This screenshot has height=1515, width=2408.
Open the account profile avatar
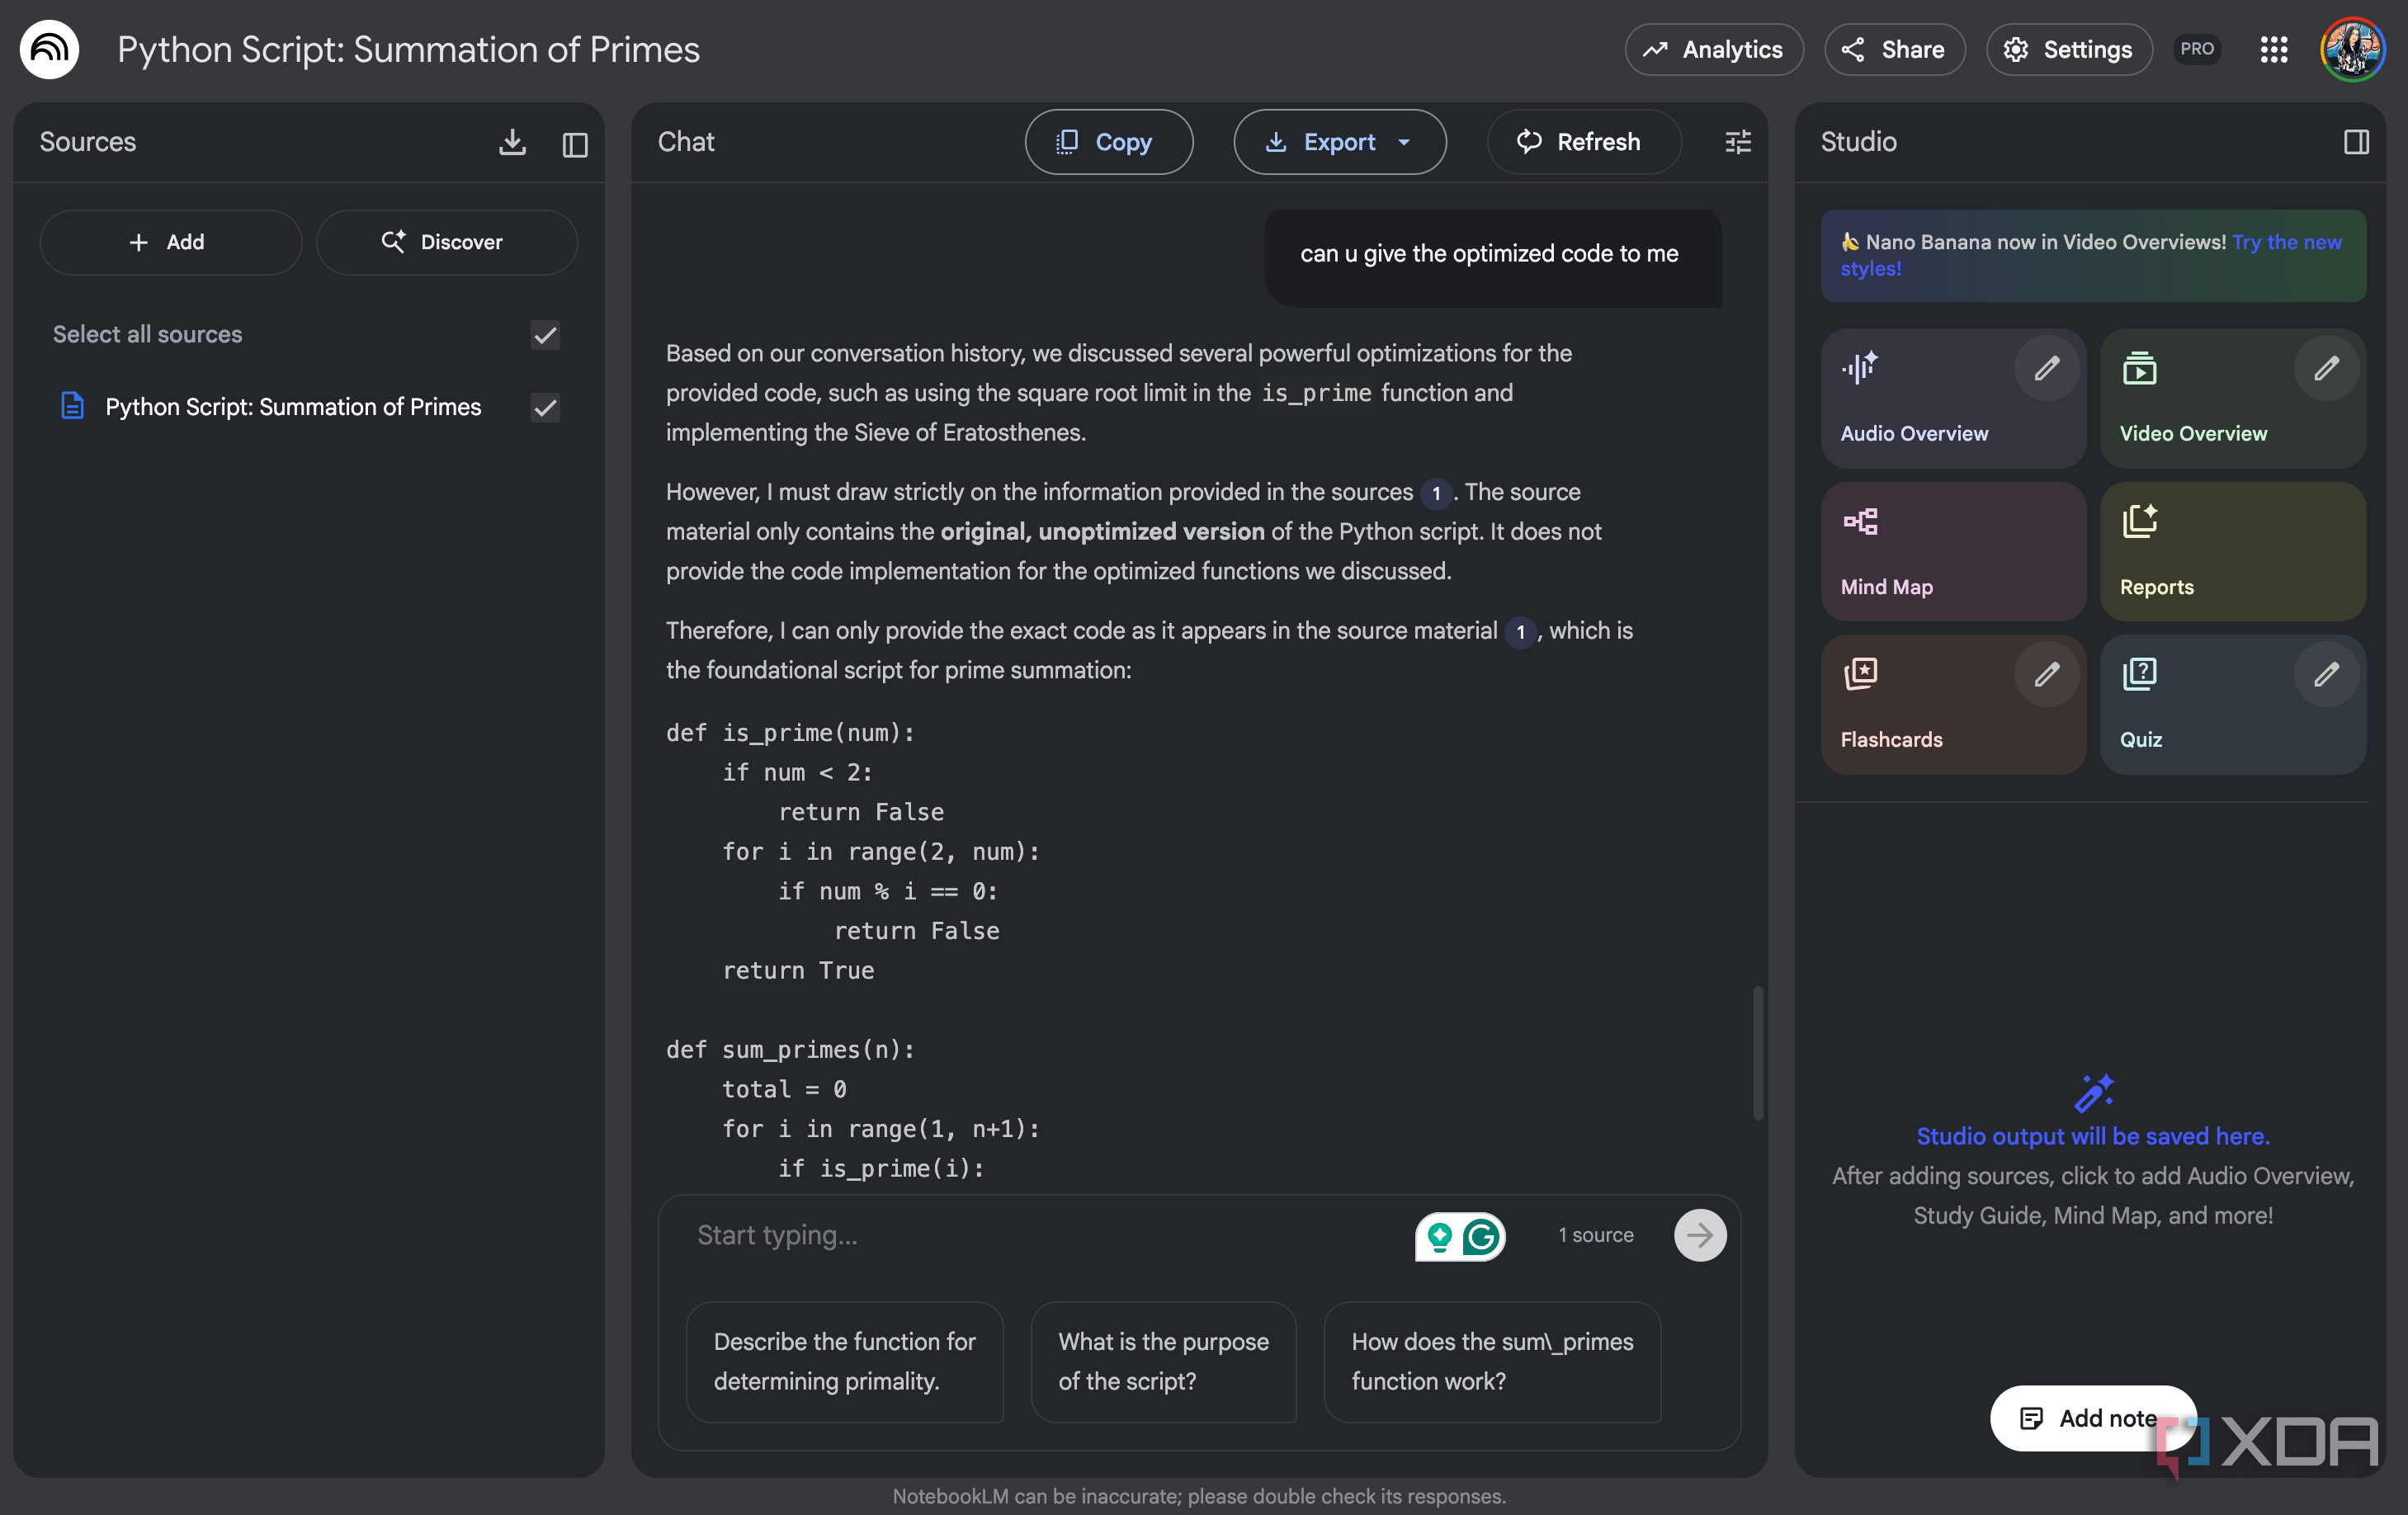point(2351,49)
